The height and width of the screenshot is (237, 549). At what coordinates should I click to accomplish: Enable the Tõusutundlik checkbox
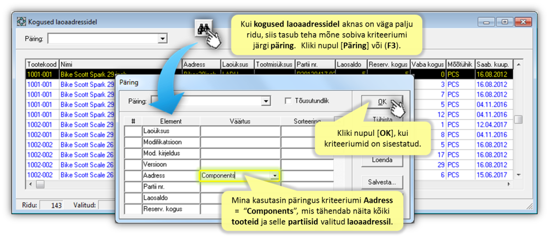pyautogui.click(x=288, y=101)
